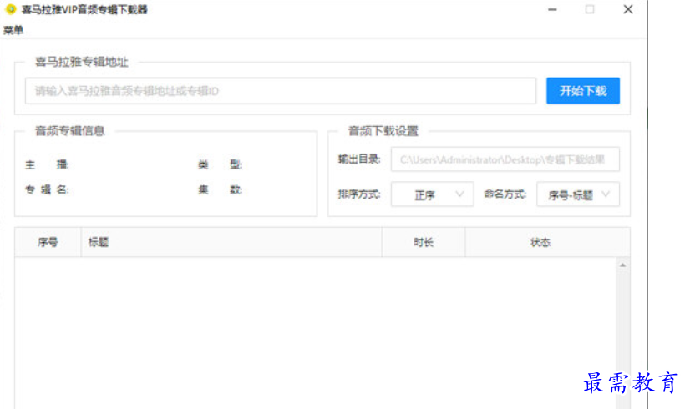Click the 时长 column header
Screen dimensions: 685x409
[x=424, y=242]
